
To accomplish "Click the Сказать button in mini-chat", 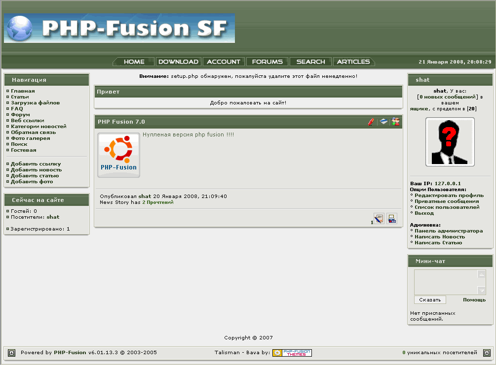I will click(x=430, y=300).
